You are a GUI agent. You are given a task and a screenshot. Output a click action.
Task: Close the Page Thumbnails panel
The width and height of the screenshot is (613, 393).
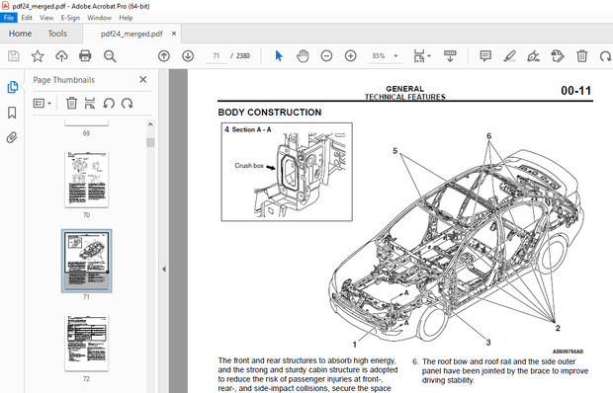pyautogui.click(x=143, y=80)
